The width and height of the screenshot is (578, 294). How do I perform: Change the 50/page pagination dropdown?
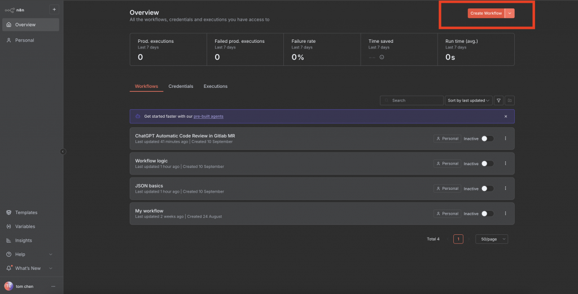coord(491,239)
